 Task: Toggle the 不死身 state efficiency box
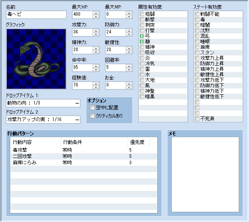[197, 118]
